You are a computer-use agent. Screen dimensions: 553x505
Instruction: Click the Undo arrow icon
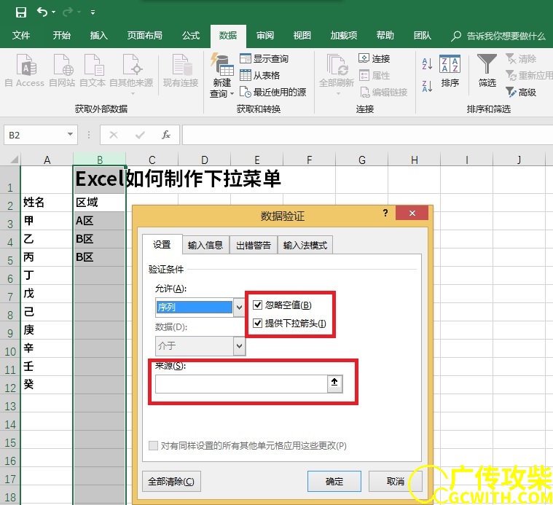pos(42,12)
